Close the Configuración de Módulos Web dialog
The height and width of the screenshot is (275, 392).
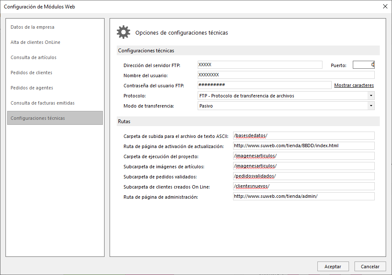click(x=385, y=6)
